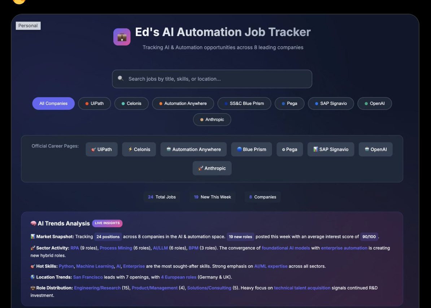
Task: Click the Solutions/Consulting role link
Action: [209, 288]
